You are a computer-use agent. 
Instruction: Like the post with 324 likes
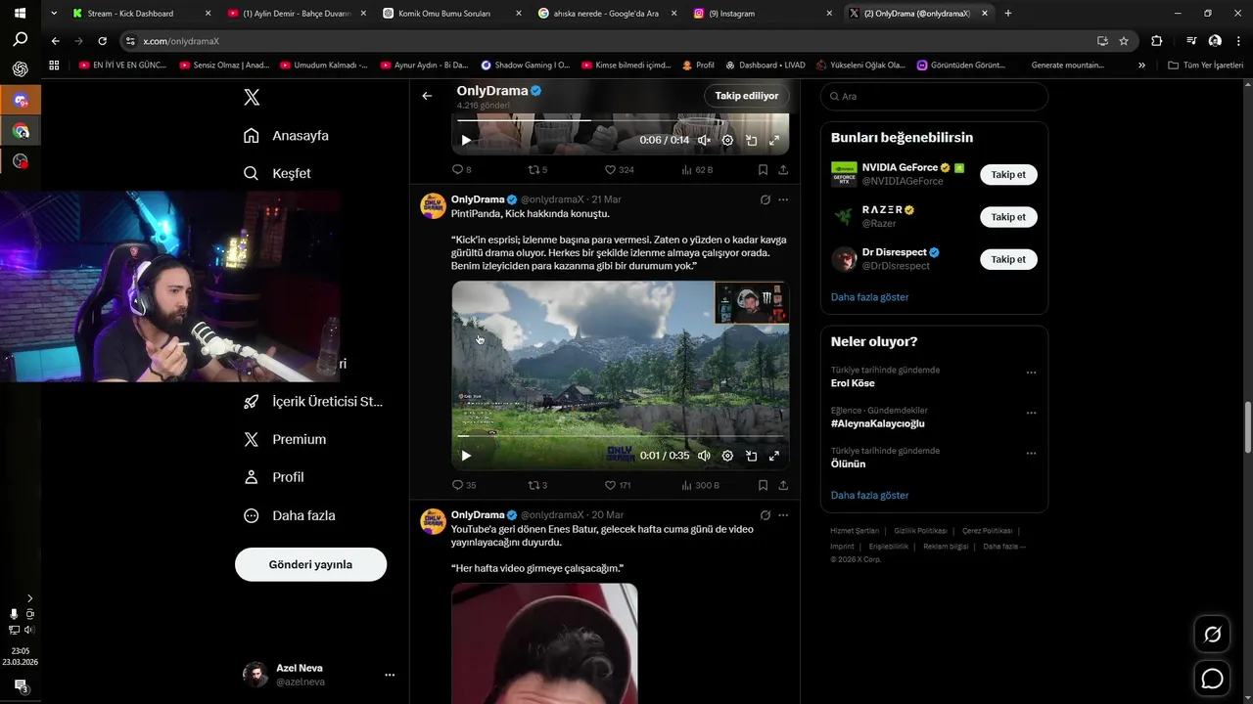click(619, 169)
